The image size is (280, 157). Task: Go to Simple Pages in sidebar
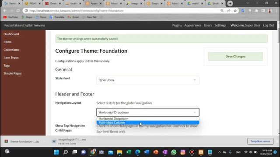pyautogui.click(x=13, y=73)
